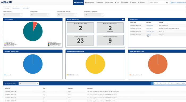Open the DolbyUWP.dll file link
This screenshot has width=186, height=102.
pos(149,29)
